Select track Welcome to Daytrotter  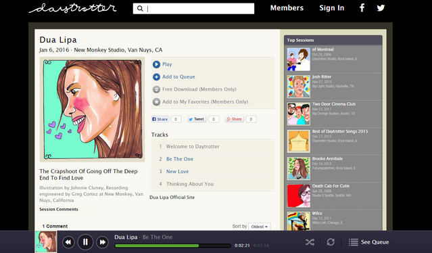click(193, 147)
